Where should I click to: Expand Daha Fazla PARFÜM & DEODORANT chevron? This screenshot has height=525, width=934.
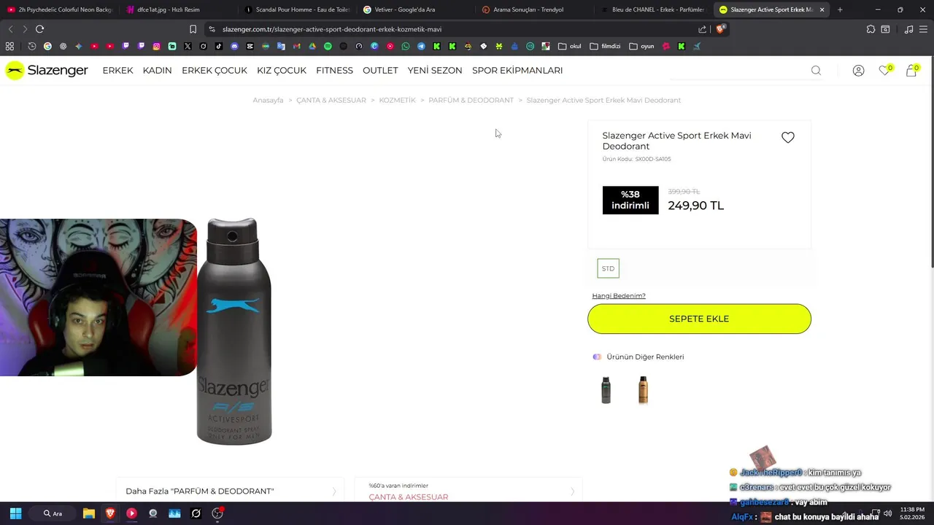[x=334, y=491]
